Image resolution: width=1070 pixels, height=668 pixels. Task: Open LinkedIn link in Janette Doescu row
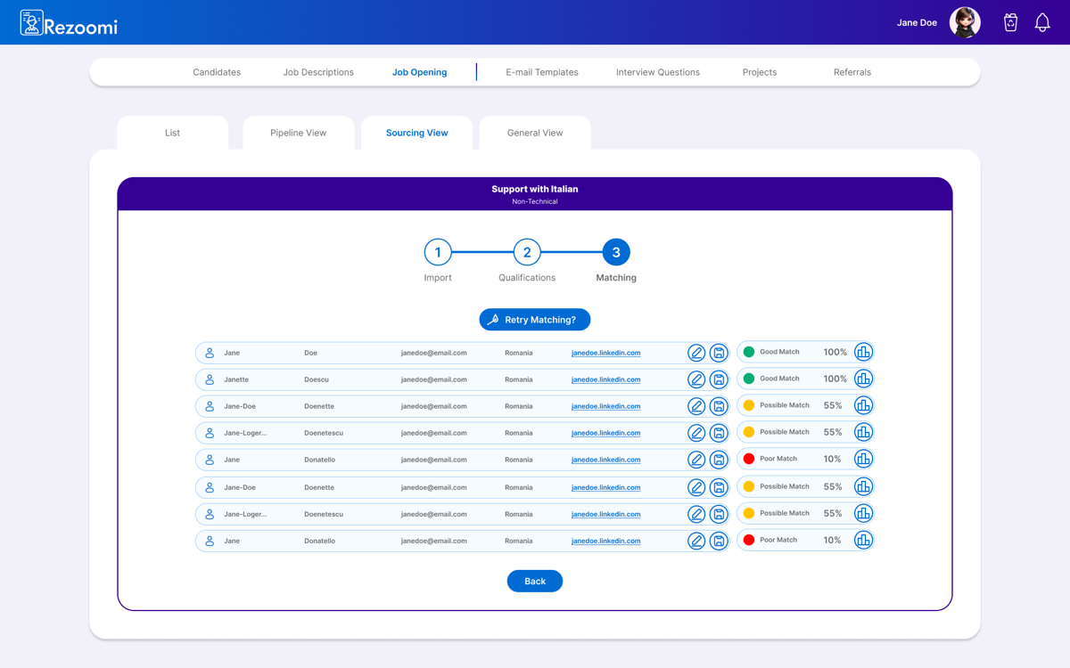[x=605, y=379]
